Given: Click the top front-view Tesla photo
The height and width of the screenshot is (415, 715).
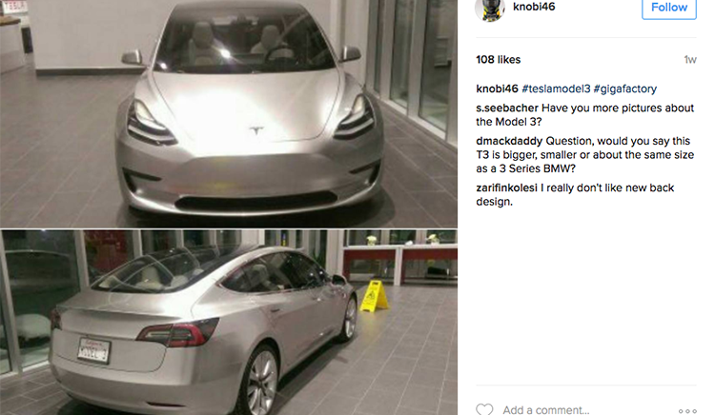Looking at the screenshot, I should [x=229, y=113].
